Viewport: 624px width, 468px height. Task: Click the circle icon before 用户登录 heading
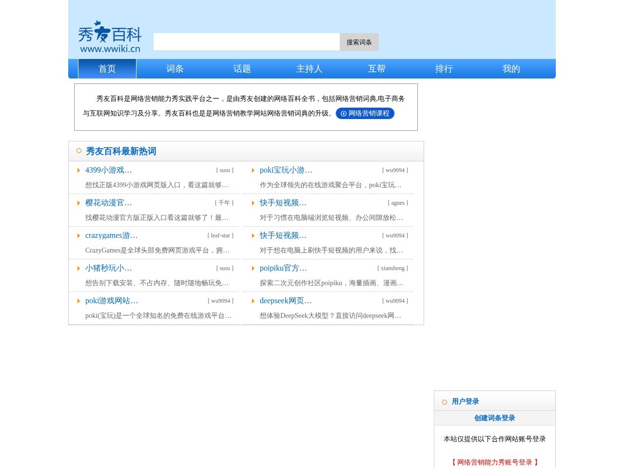pyautogui.click(x=444, y=402)
